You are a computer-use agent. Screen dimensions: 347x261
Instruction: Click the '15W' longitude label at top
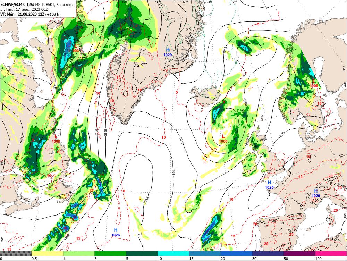pyautogui.click(x=209, y=2)
